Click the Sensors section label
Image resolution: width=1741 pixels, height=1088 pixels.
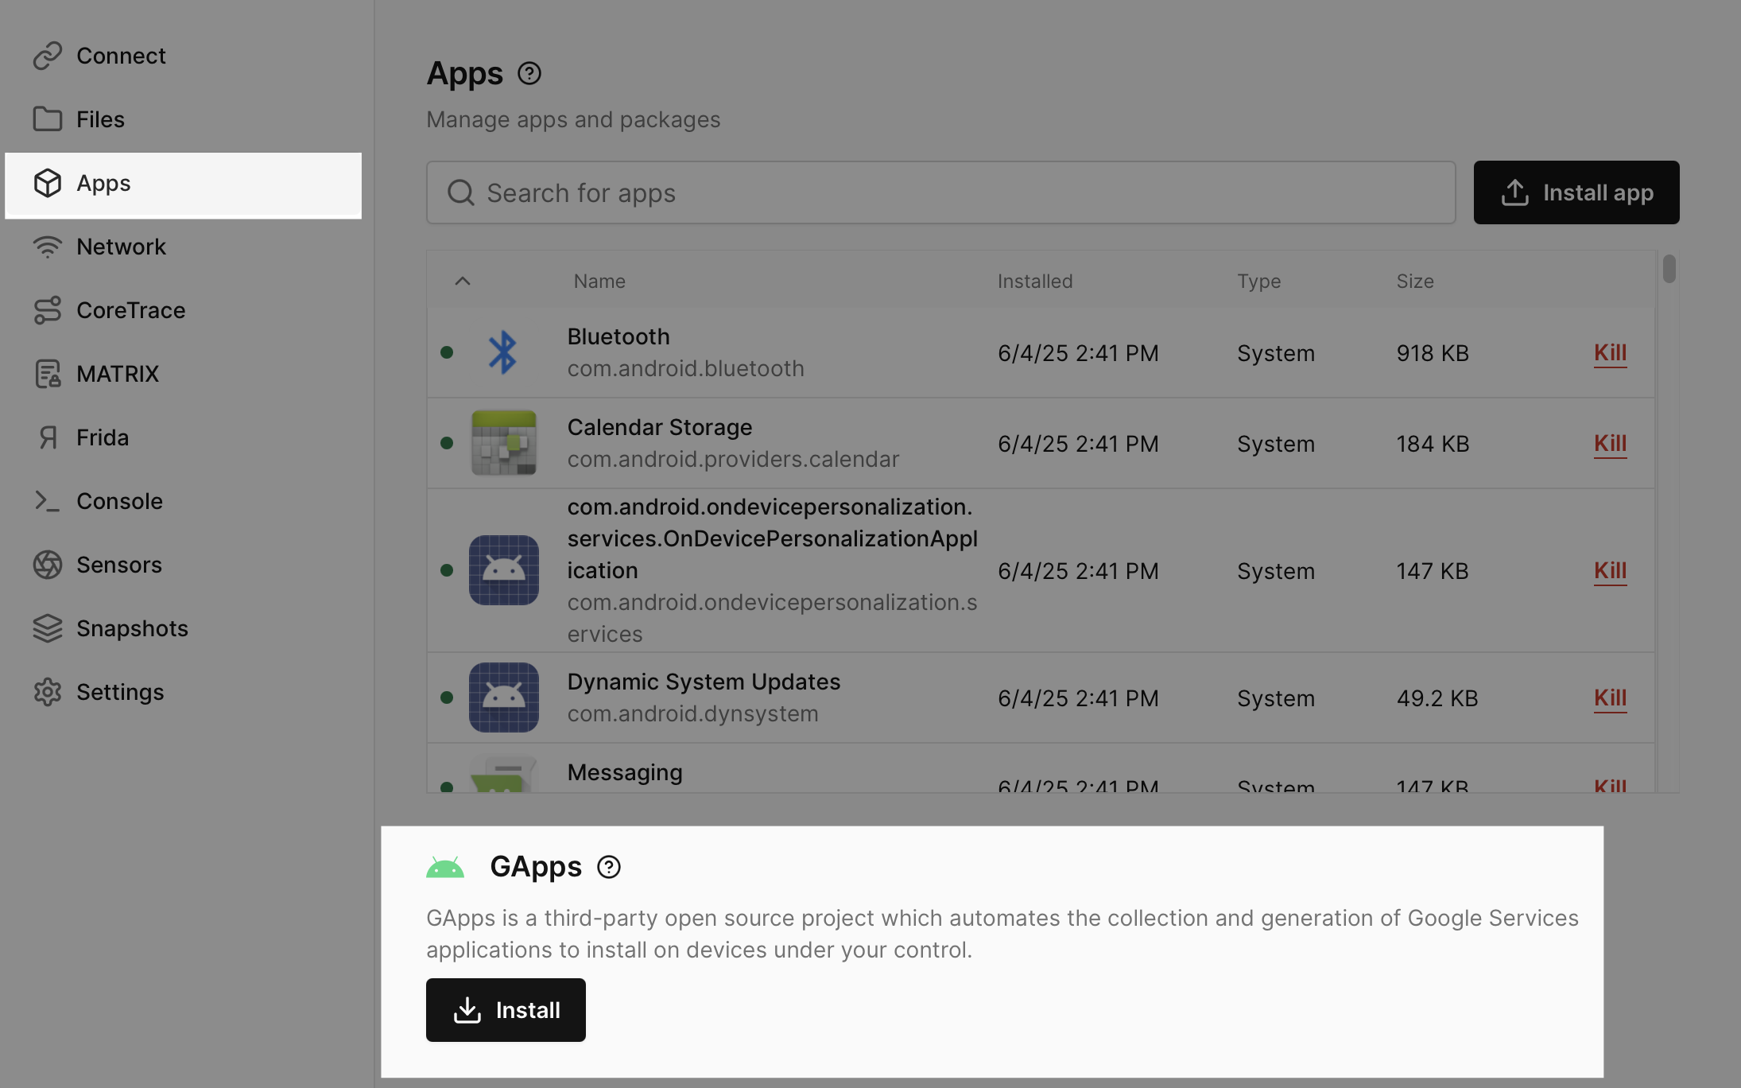pos(119,565)
